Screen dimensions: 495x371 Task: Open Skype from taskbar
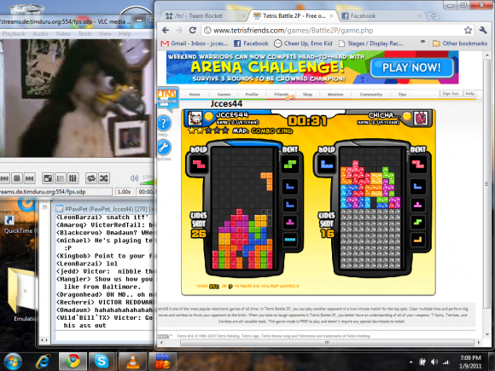tap(102, 362)
